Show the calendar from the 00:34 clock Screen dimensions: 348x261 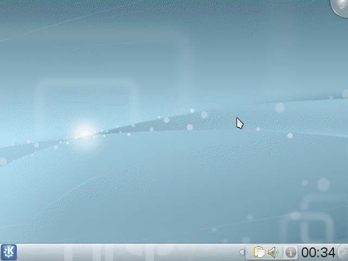(318, 252)
